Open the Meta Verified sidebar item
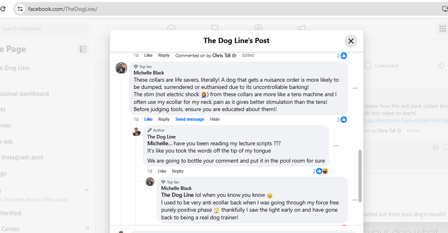The width and height of the screenshot is (448, 233). pos(11,213)
